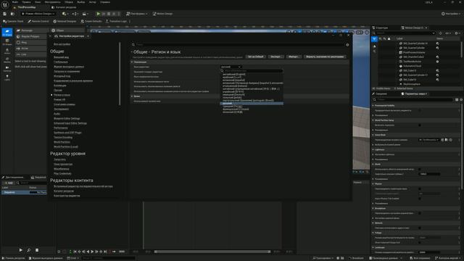Click Вернуть значения по умолчанию button
Viewport: 464px width, 261px height.
tap(325, 57)
